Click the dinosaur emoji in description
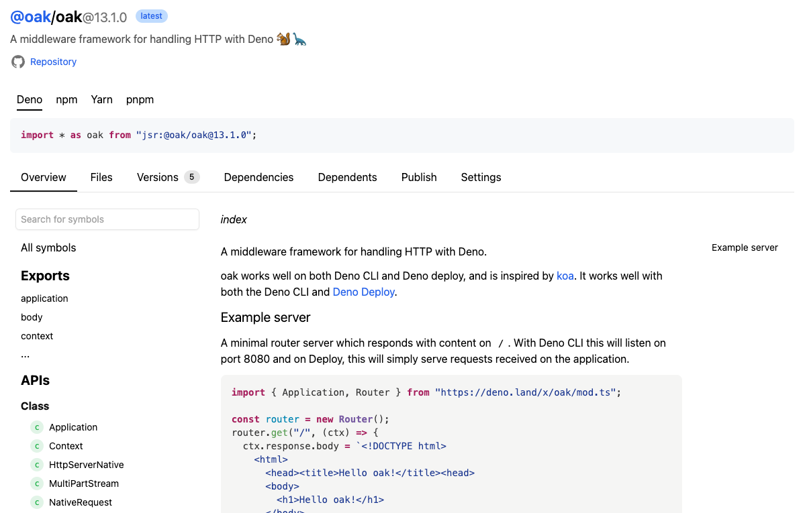The image size is (805, 513). point(300,39)
